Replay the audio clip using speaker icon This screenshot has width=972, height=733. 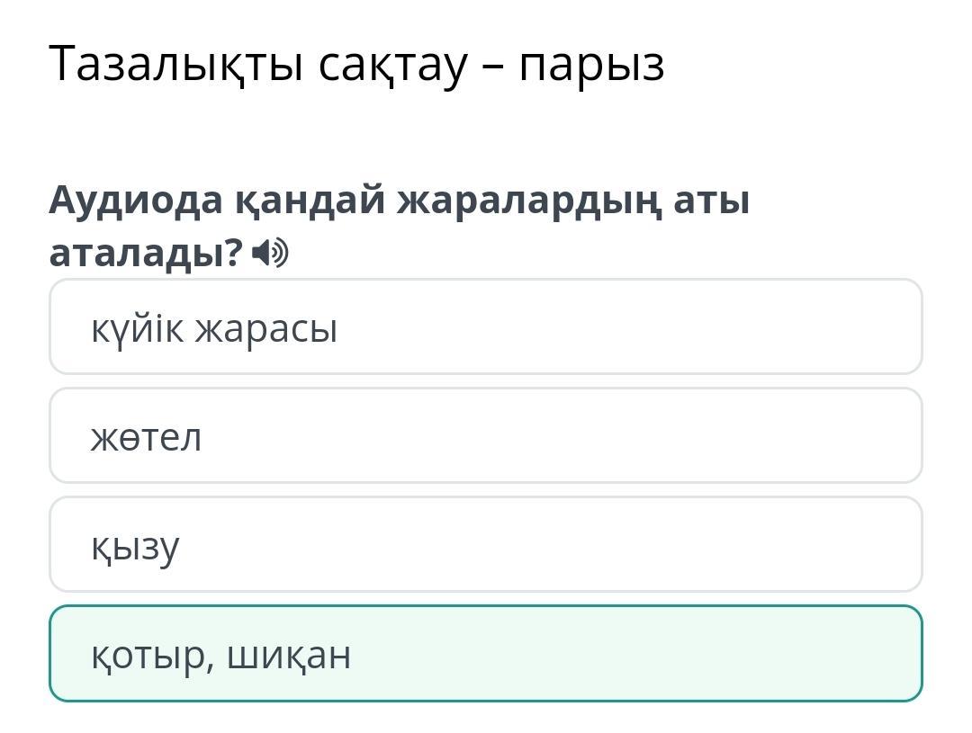270,255
